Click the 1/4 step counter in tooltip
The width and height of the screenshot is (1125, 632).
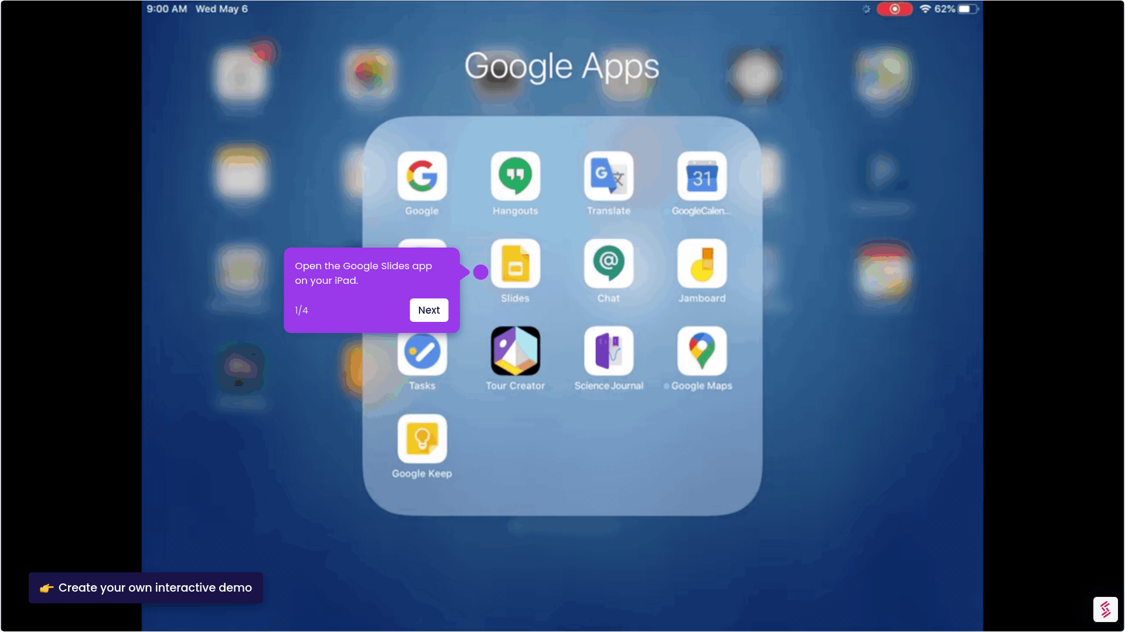(301, 310)
